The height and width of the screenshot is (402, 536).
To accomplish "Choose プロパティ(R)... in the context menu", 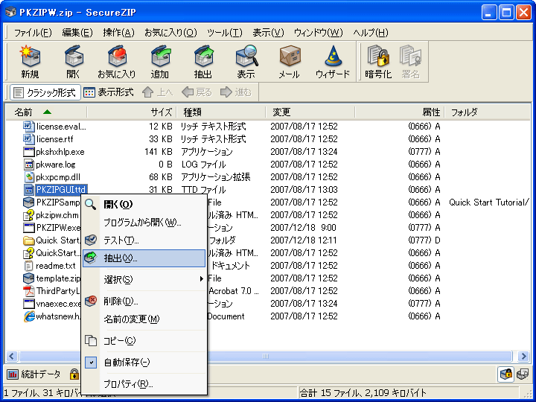I will click(x=144, y=384).
